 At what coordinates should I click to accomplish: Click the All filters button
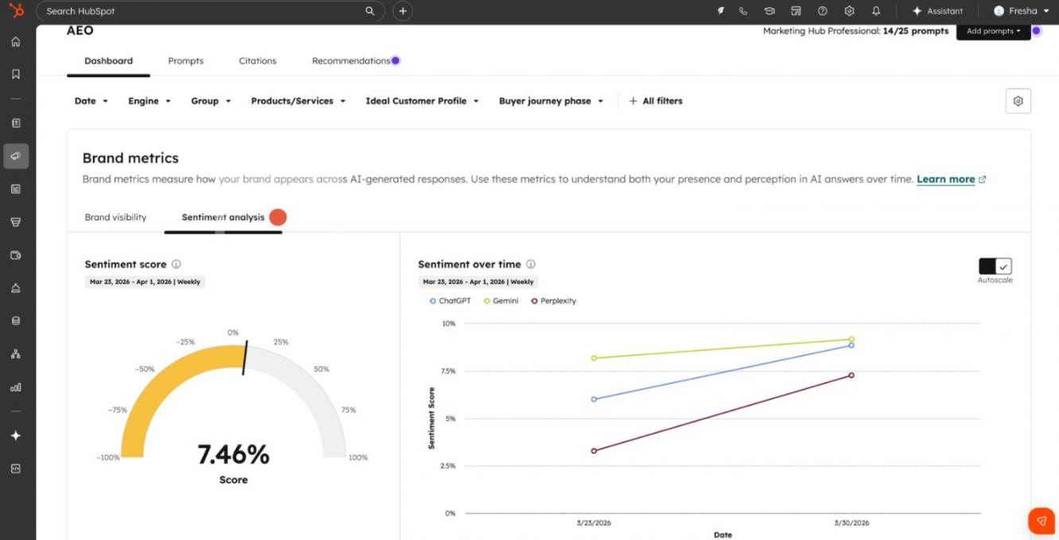coord(656,101)
